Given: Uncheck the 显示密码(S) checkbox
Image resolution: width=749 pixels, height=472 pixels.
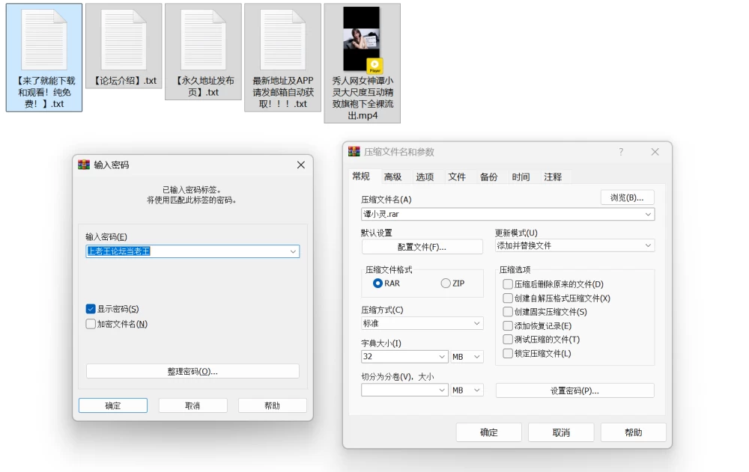Looking at the screenshot, I should click(91, 309).
